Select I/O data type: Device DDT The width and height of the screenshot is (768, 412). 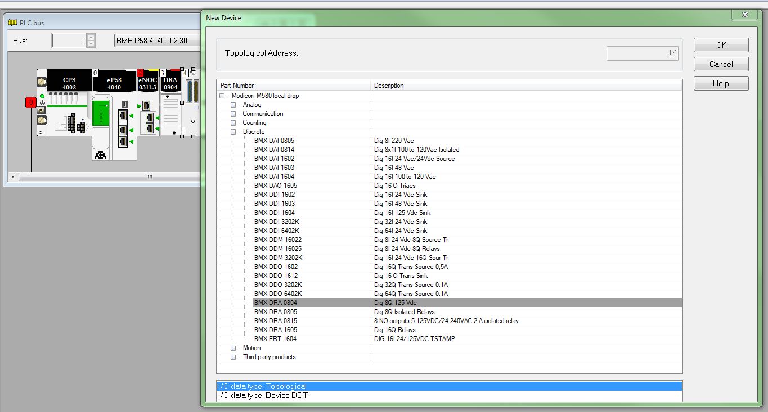[450, 396]
